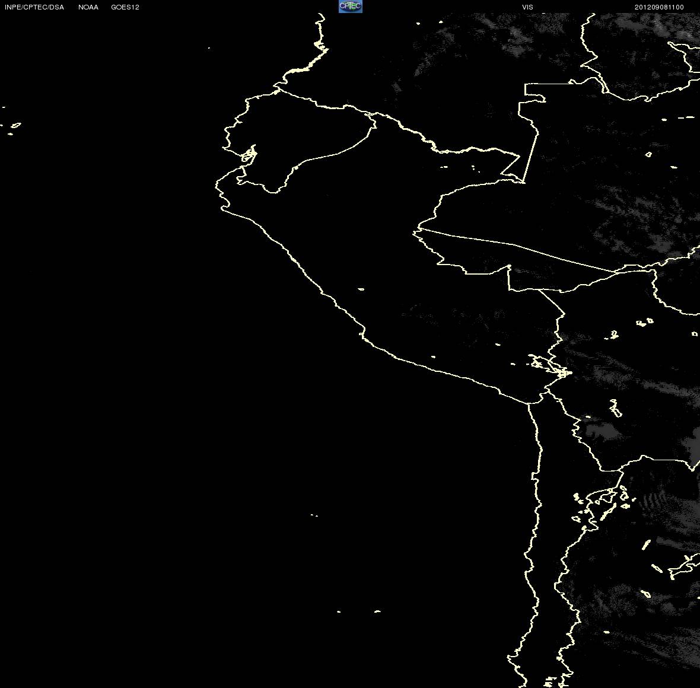Click the CPTEC logo
This screenshot has width=700, height=688.
[351, 7]
